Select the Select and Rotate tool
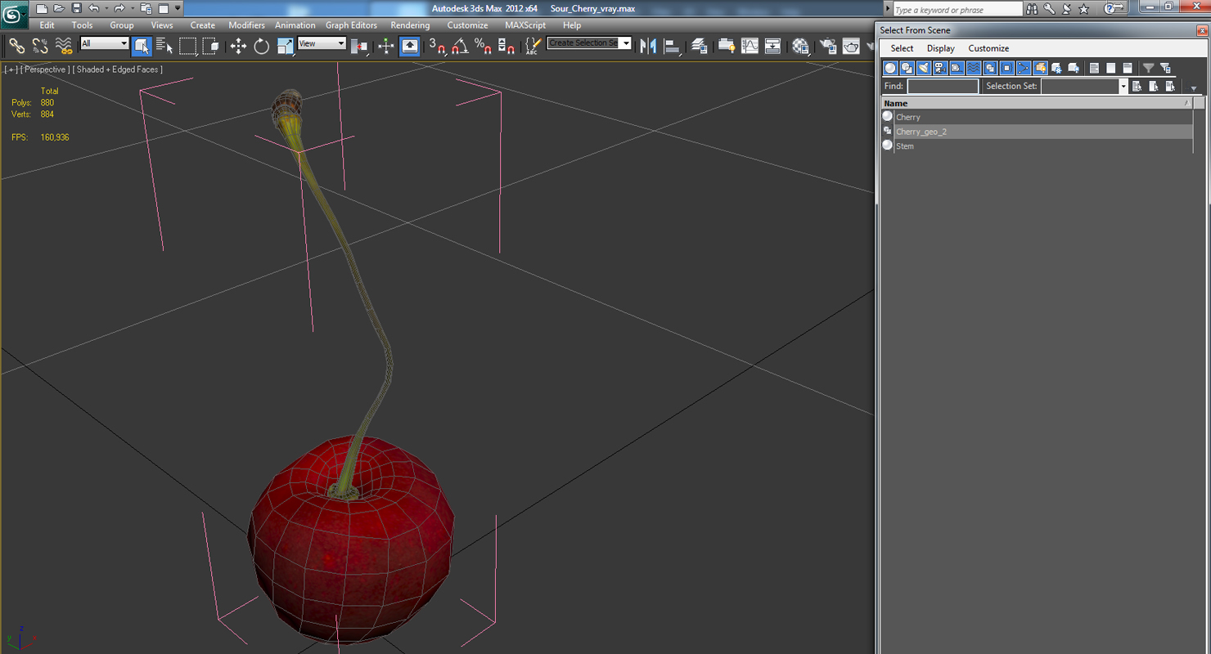 tap(262, 46)
